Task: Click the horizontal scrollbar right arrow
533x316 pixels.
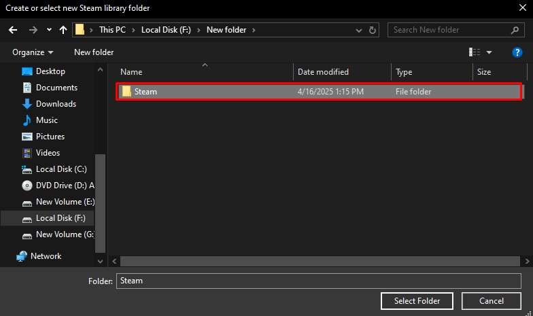Action: pos(527,261)
